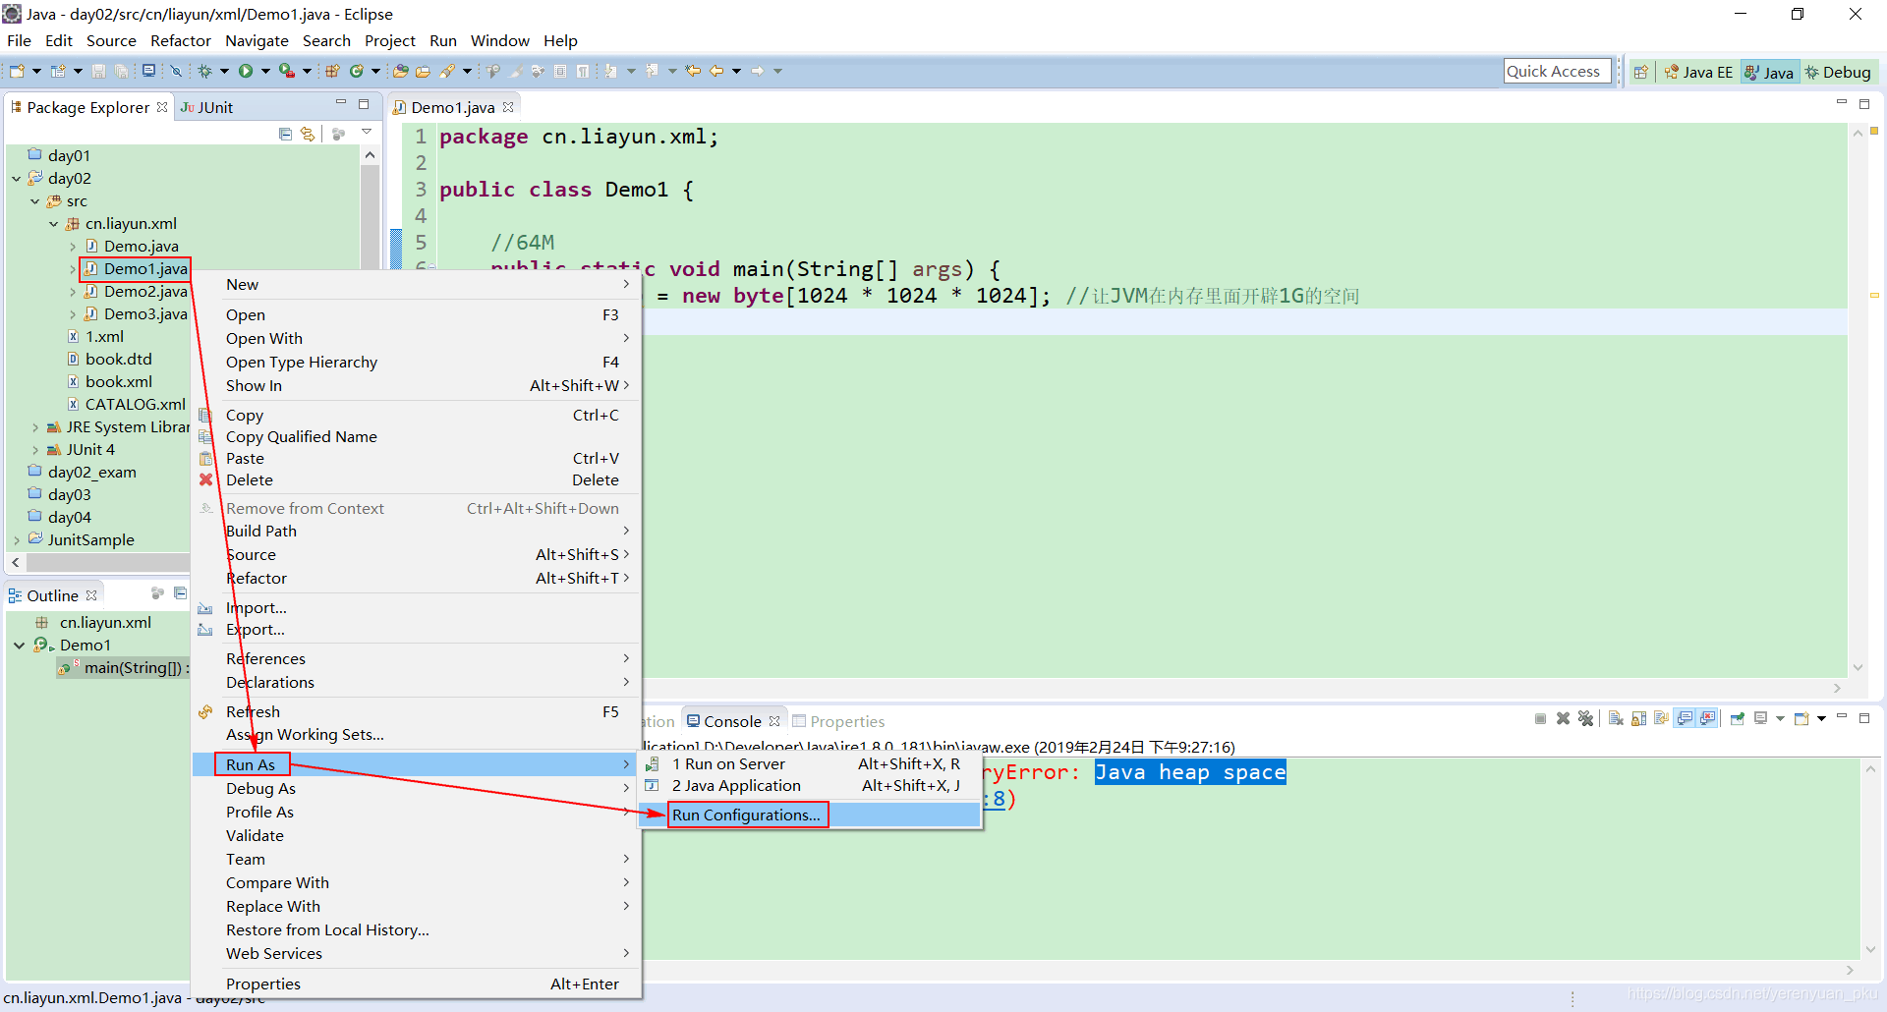Close the Demo1.java editor tab
Viewport: 1887px width, 1012px height.
pyautogui.click(x=508, y=107)
